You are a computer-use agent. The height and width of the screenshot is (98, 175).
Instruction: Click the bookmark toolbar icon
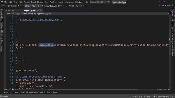click(86, 6)
